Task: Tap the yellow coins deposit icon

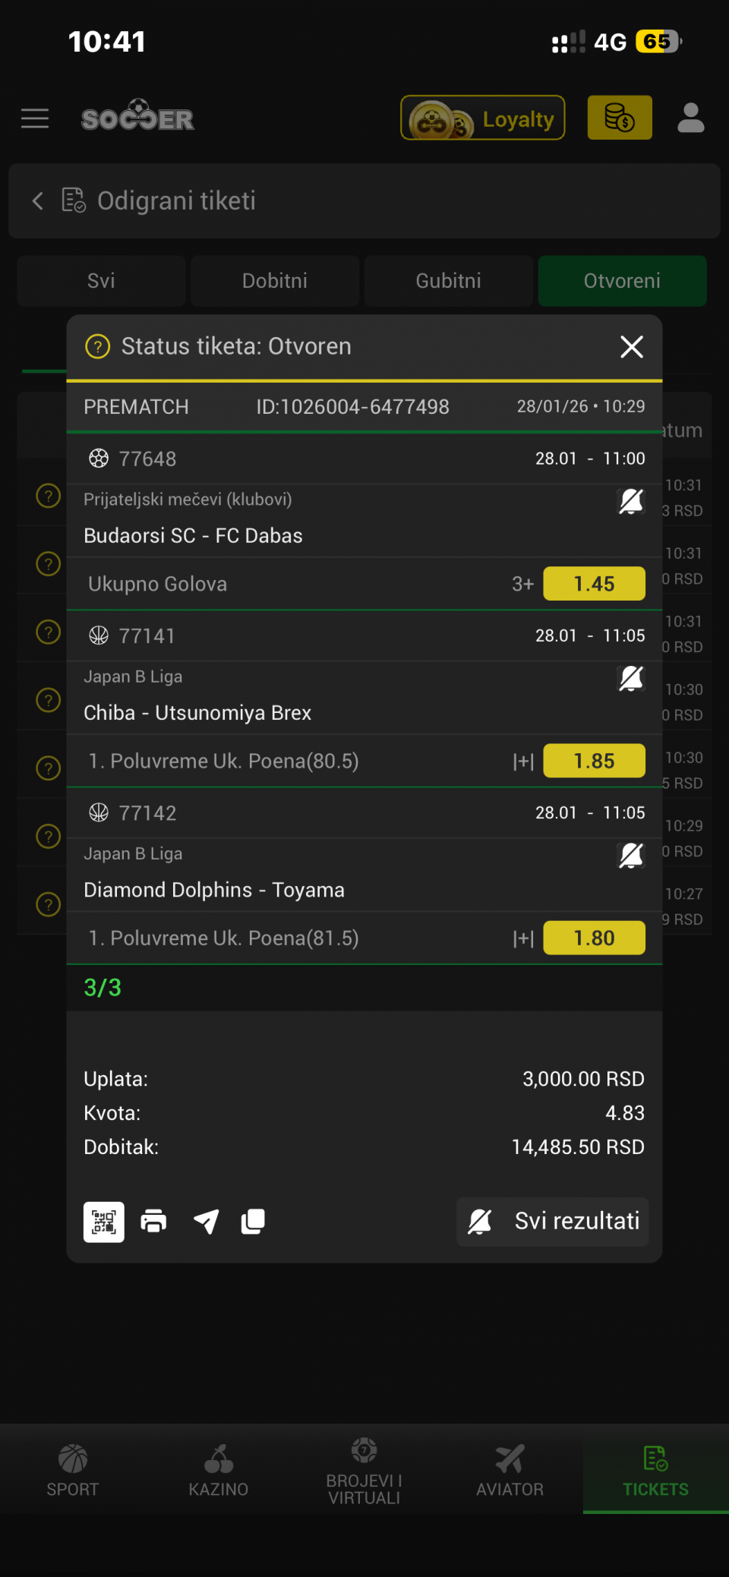Action: 619,118
